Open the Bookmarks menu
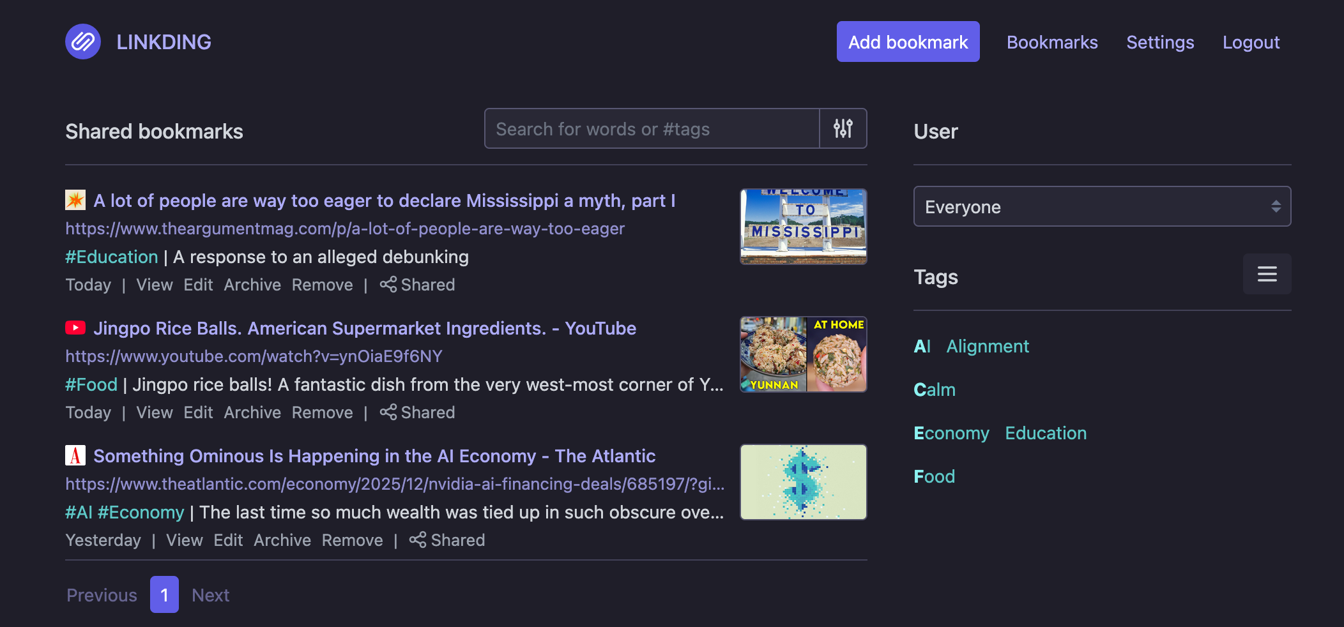Image resolution: width=1344 pixels, height=627 pixels. 1052,42
